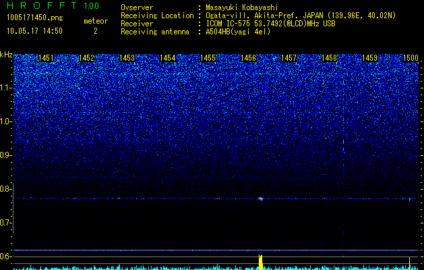Image resolution: width=424 pixels, height=270 pixels.
Task: Click the thin yellow intensity bar near 1500
Action: [x=409, y=263]
